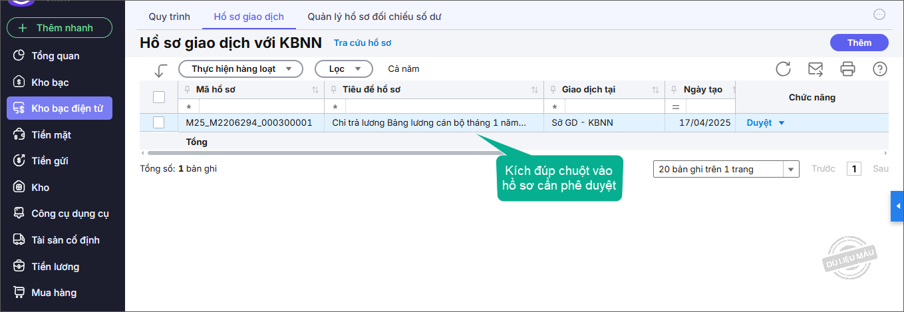This screenshot has height=312, width=904.
Task: Click the send mail envelope icon
Action: point(816,69)
